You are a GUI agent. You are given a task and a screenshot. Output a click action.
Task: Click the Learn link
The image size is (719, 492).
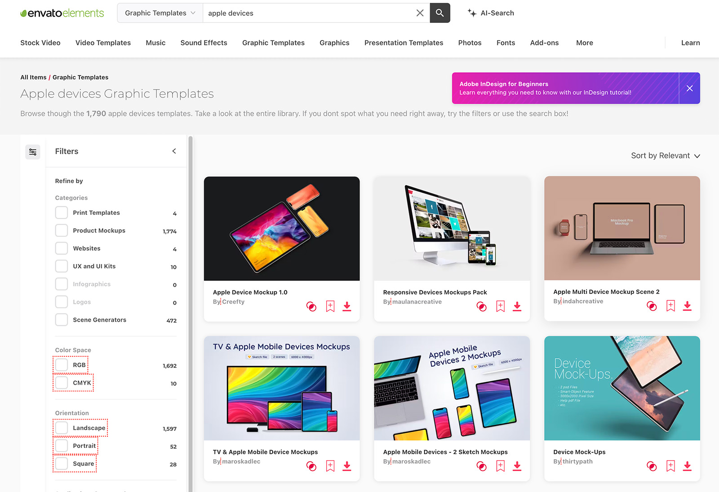[x=690, y=43]
